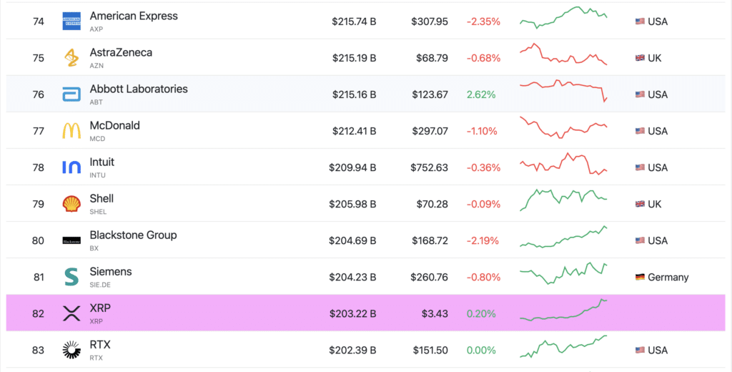
Task: Click the Siemens logo icon
Action: (x=71, y=277)
